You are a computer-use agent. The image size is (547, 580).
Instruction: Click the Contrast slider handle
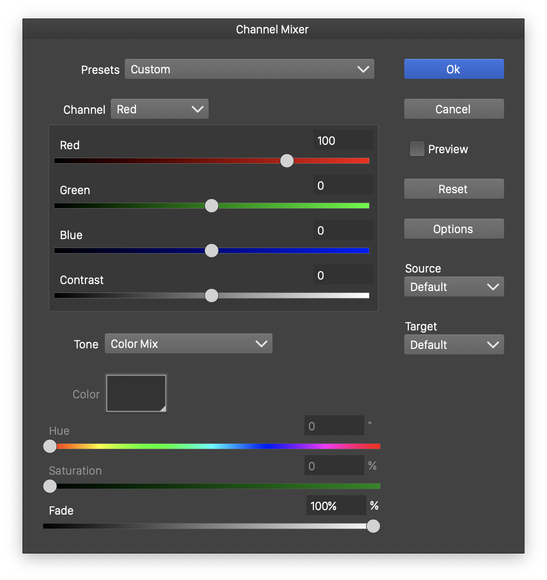click(x=212, y=295)
